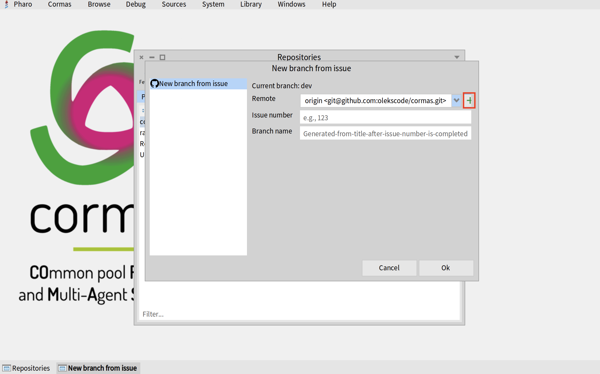The width and height of the screenshot is (600, 374).
Task: Maximize the Repositories window
Action: 162,57
